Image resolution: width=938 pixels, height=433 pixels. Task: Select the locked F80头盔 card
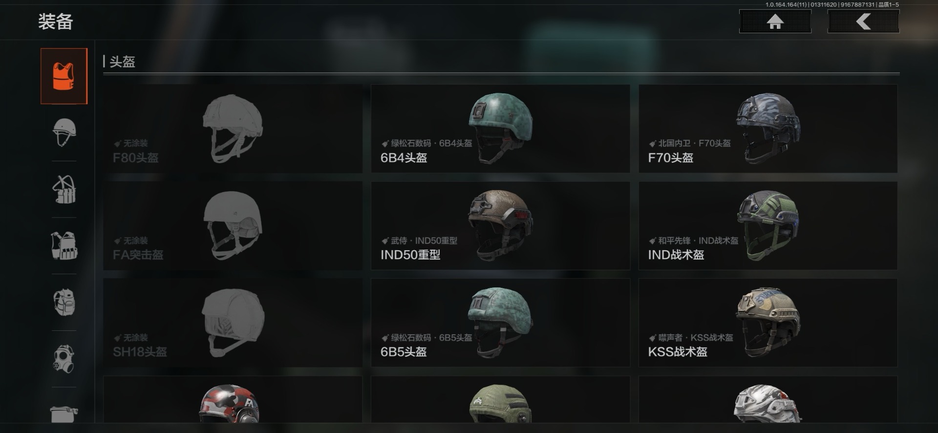click(233, 129)
